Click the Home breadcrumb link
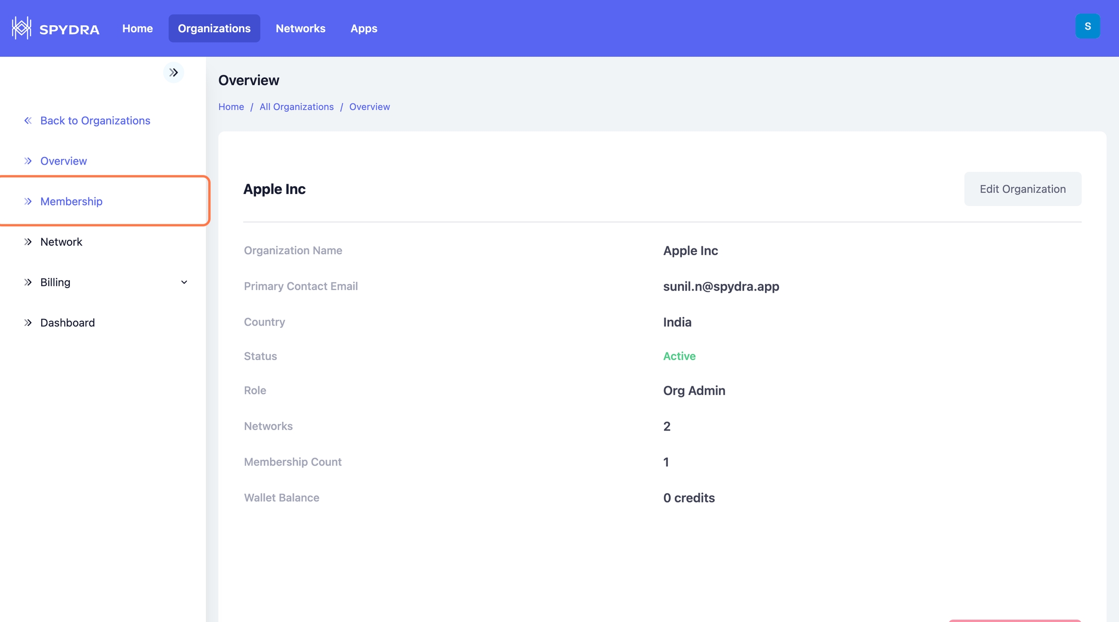 tap(231, 107)
